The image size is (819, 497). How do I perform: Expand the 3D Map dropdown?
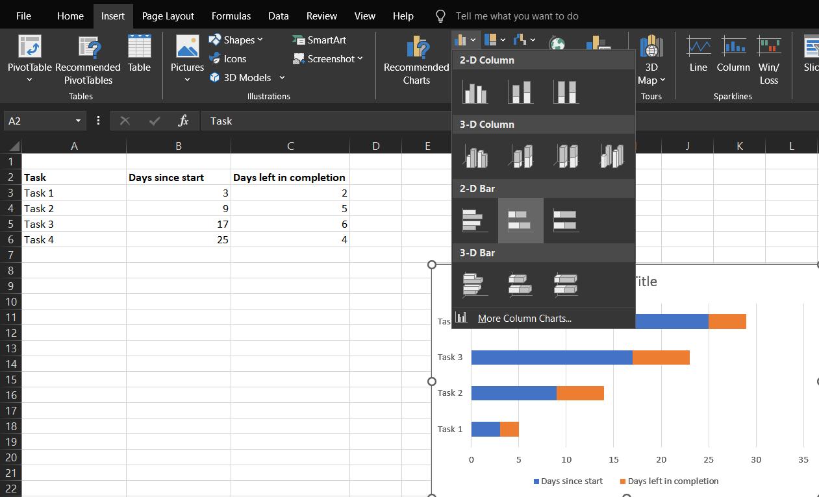pos(662,80)
